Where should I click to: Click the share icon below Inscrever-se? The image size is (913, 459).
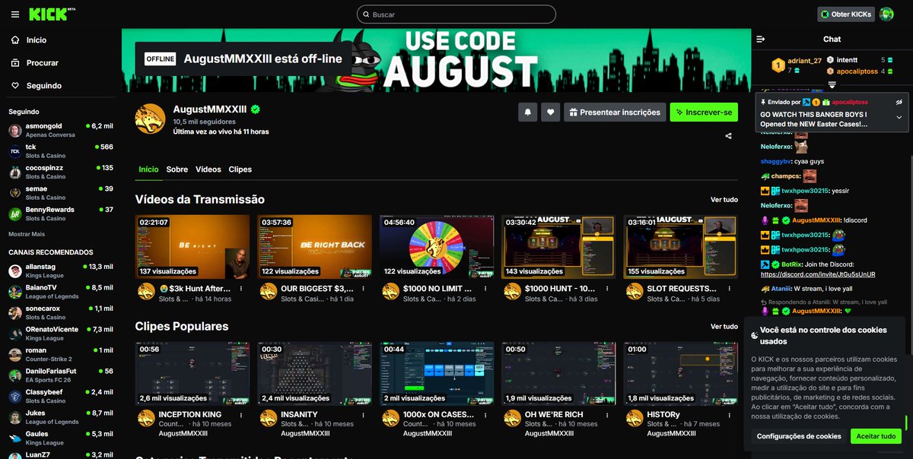(x=729, y=136)
